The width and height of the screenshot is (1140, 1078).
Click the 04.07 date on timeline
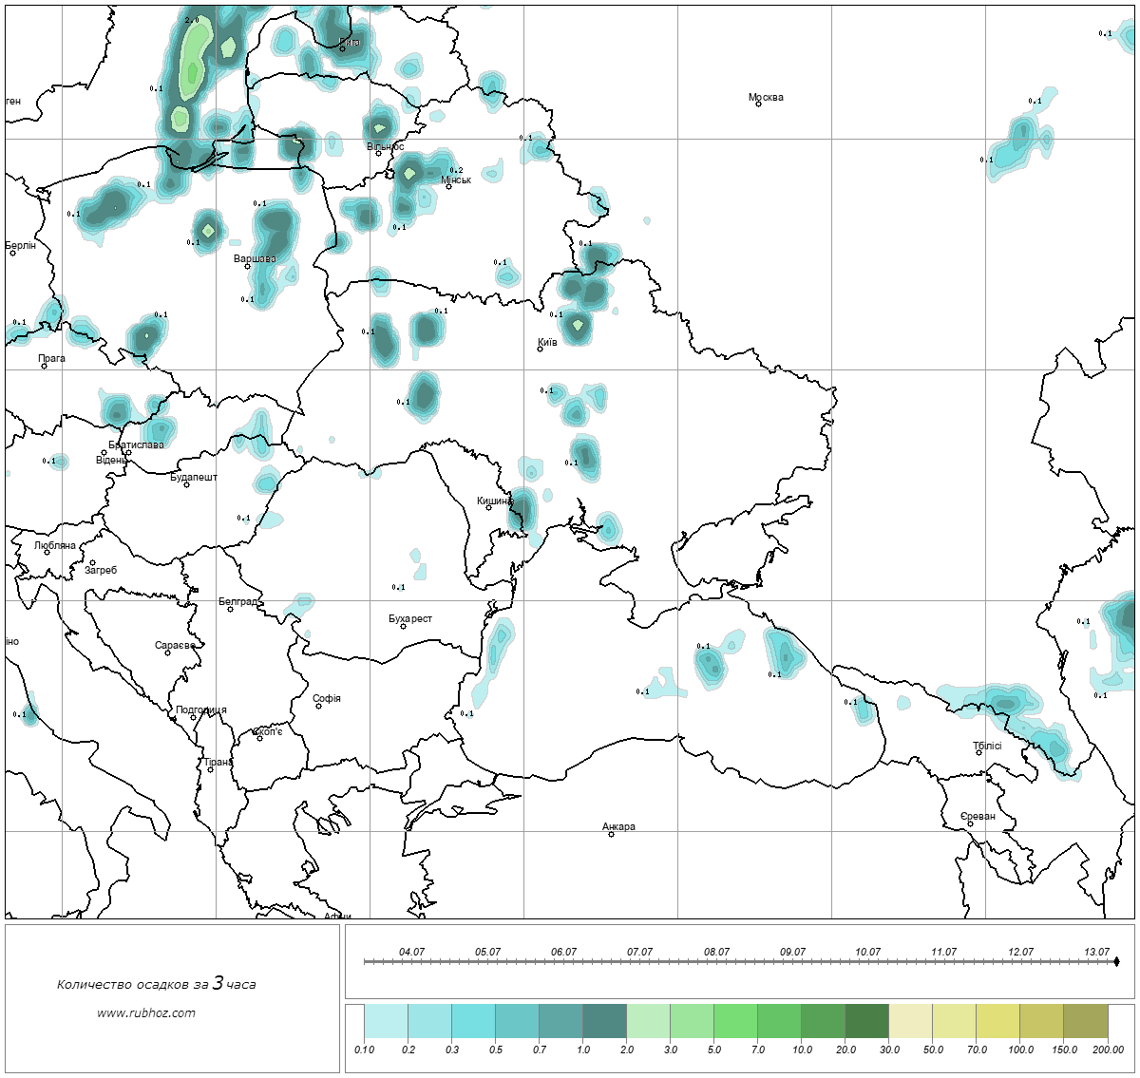click(x=411, y=952)
